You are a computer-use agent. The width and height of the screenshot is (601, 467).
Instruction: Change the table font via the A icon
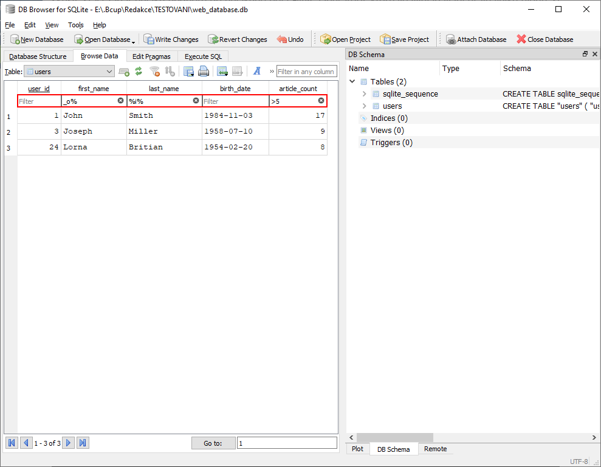(256, 72)
